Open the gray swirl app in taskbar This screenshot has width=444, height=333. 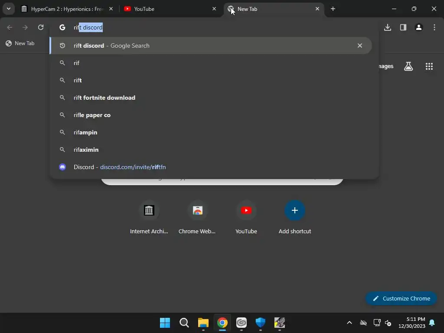coord(242,323)
